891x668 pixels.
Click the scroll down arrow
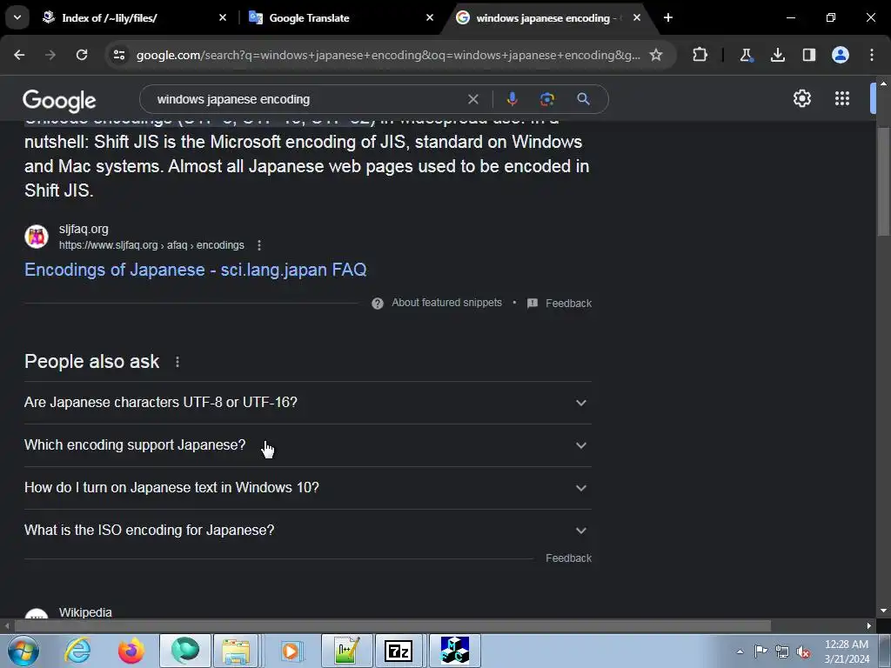click(883, 611)
